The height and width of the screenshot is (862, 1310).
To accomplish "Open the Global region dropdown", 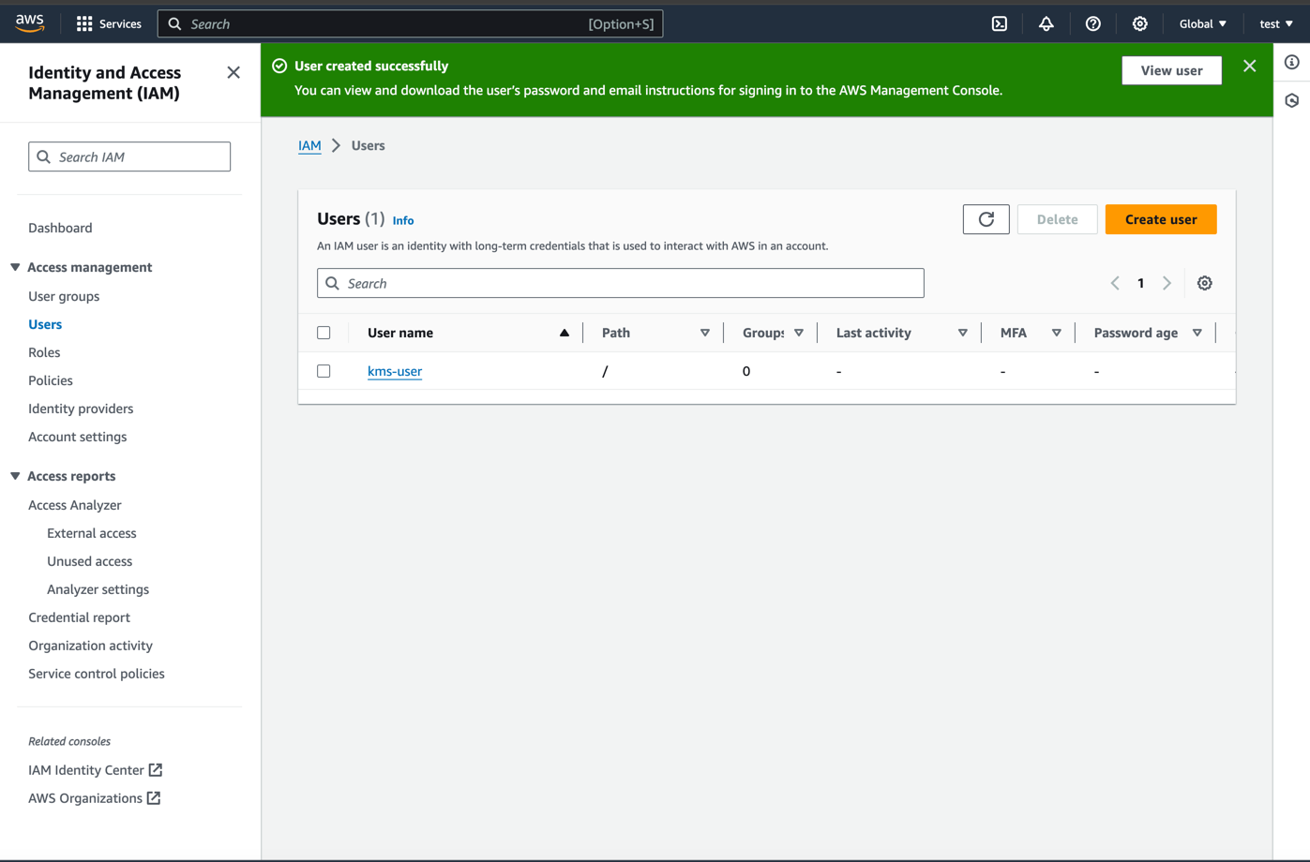I will pos(1203,23).
